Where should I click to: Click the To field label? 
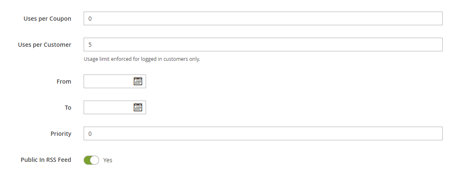[x=68, y=108]
